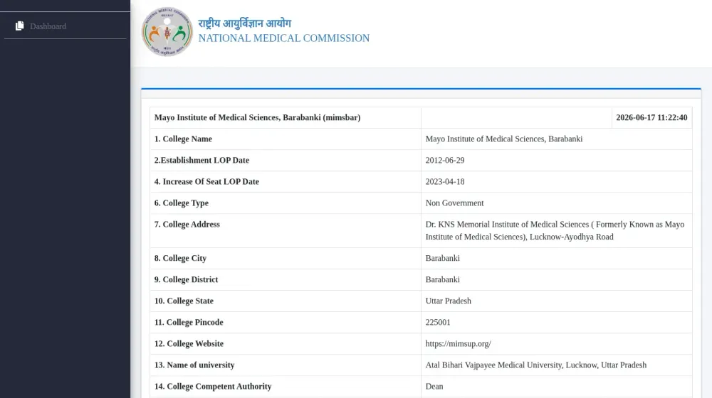
Task: Open the https://mimsup.org/ website link
Action: click(x=458, y=343)
